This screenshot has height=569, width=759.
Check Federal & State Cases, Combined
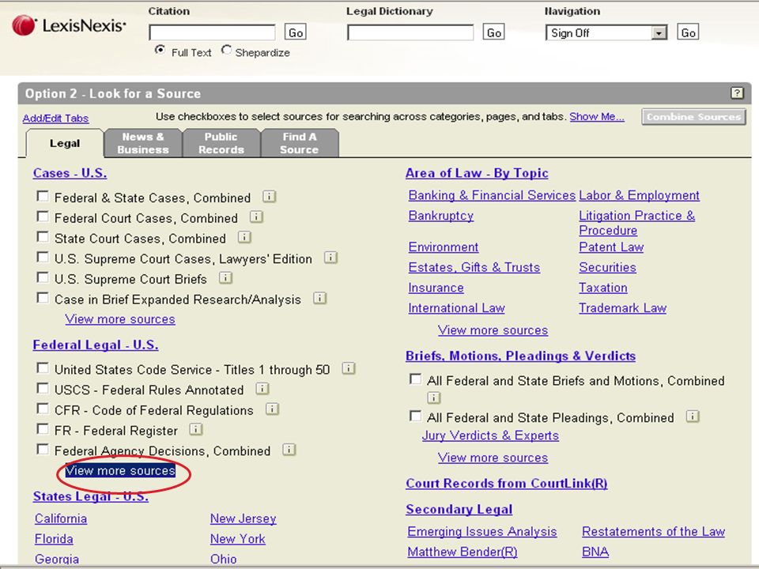point(43,196)
